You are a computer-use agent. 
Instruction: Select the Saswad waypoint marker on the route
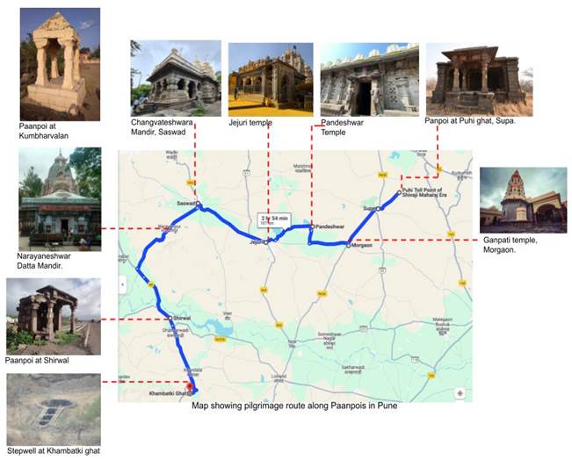coord(199,205)
